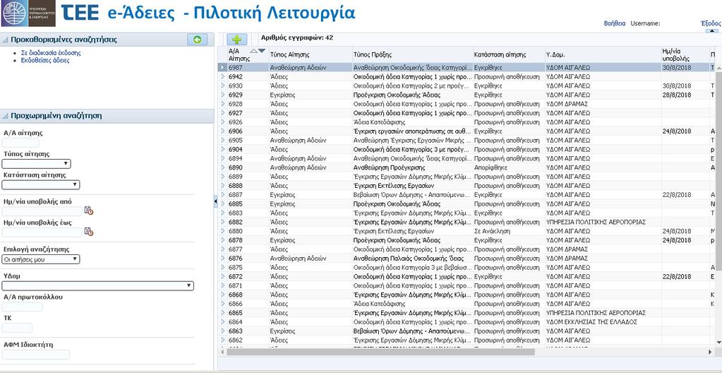722x373 pixels.
Task: Select application number 6878
Action: tap(236, 241)
